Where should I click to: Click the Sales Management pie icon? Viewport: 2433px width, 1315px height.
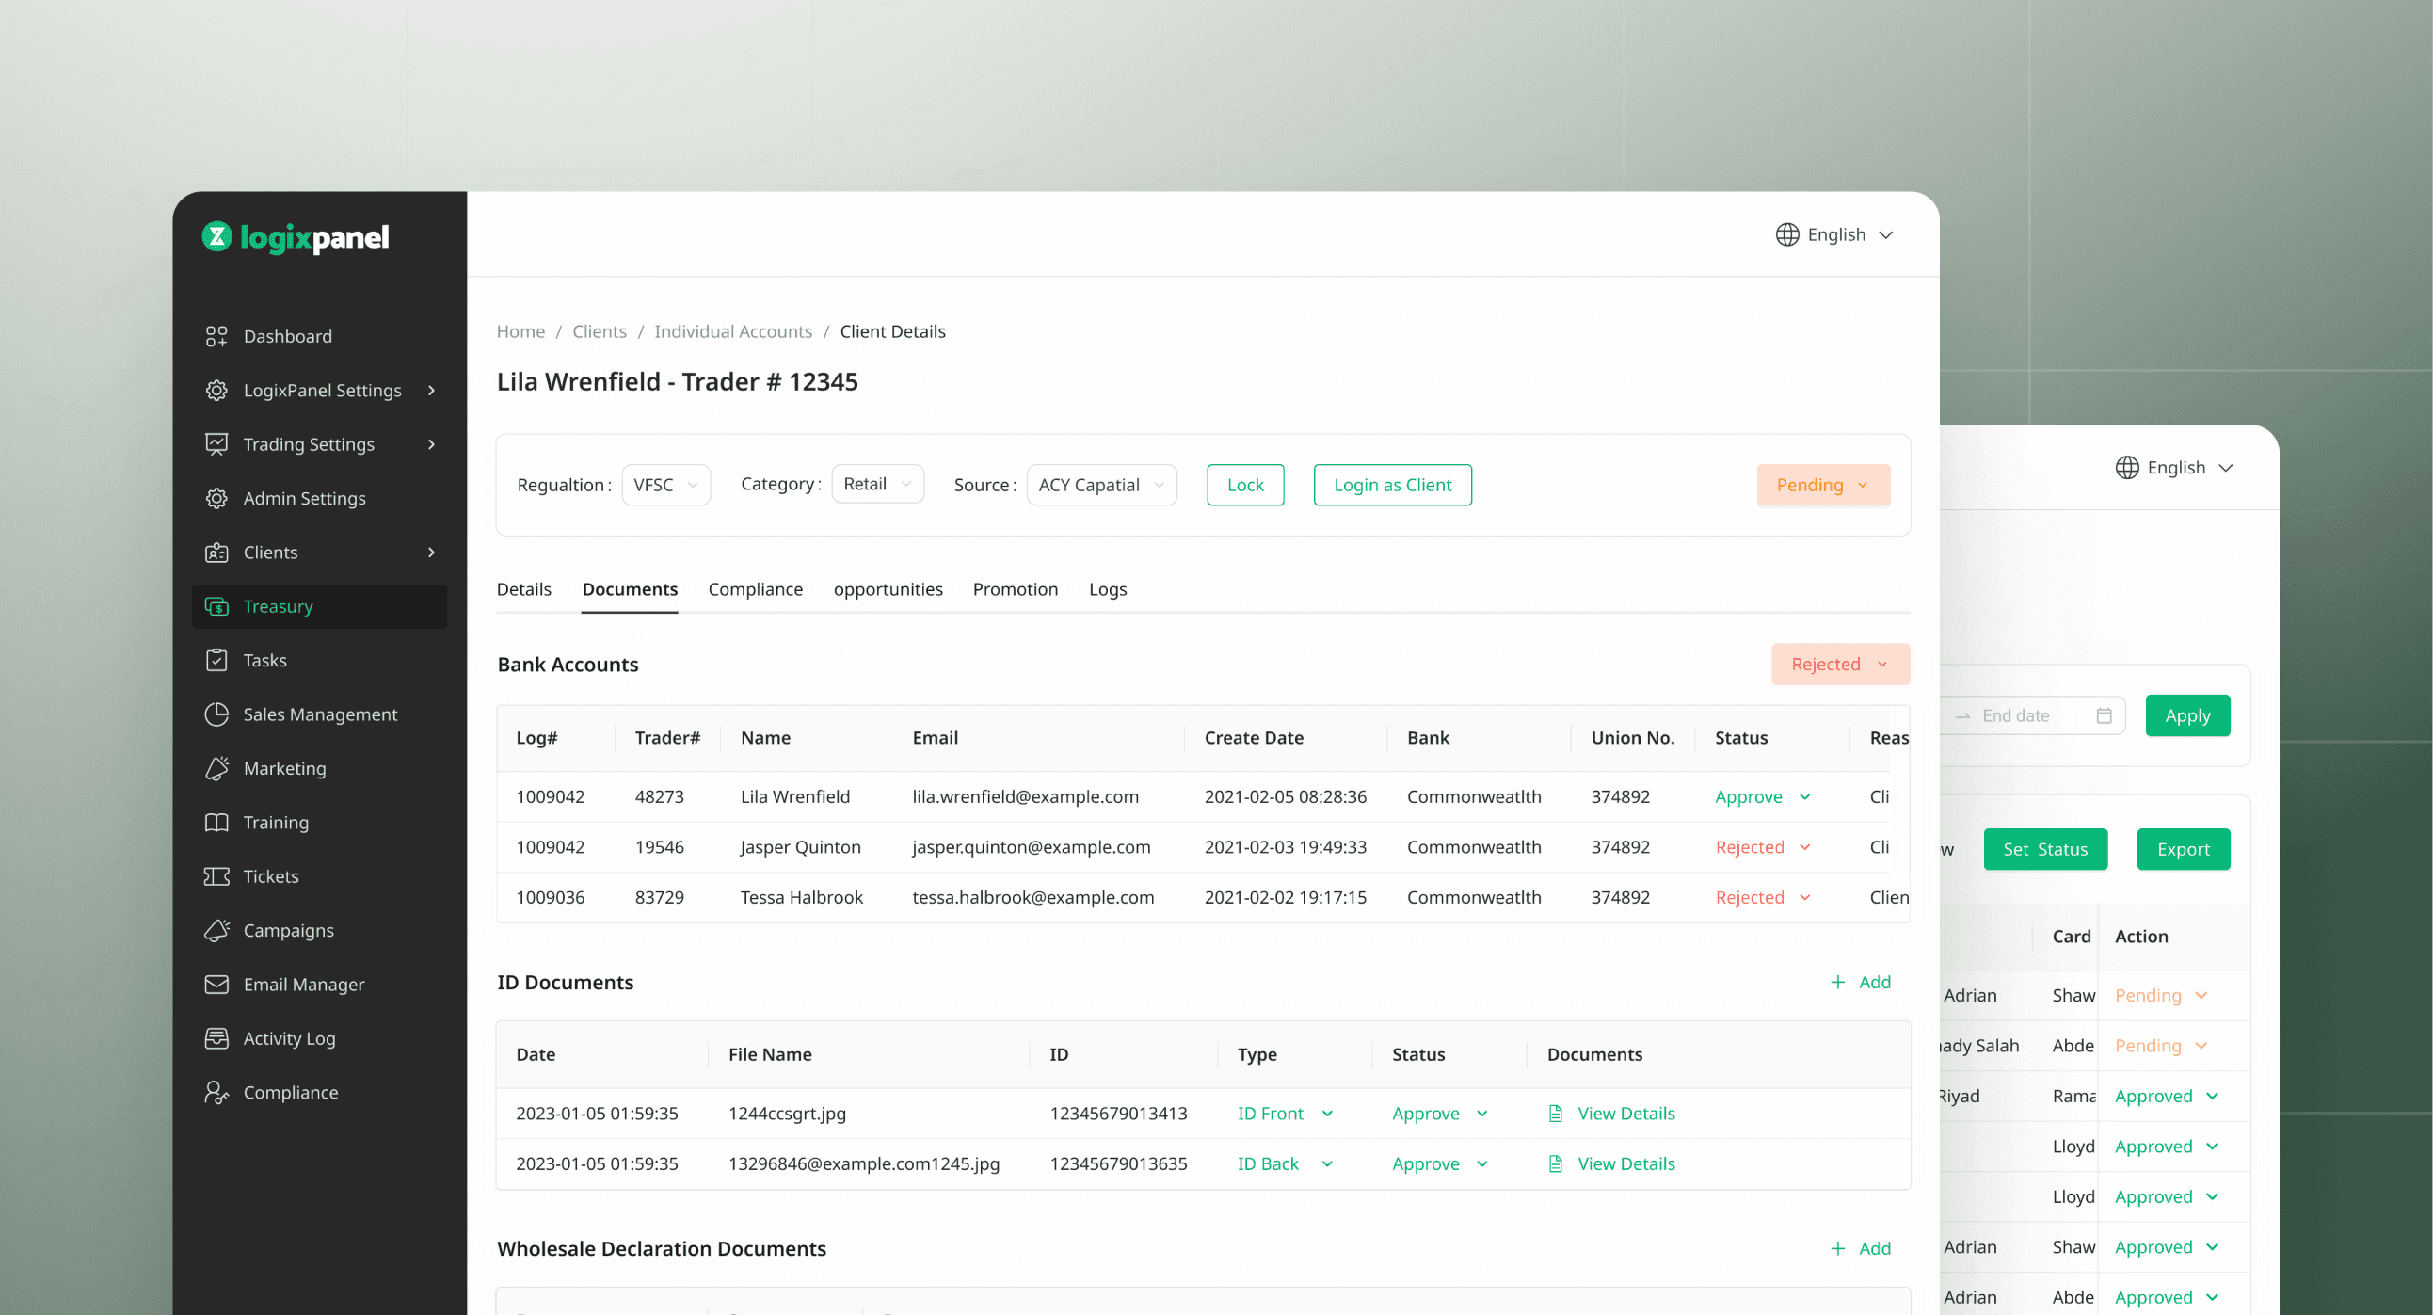coord(216,714)
